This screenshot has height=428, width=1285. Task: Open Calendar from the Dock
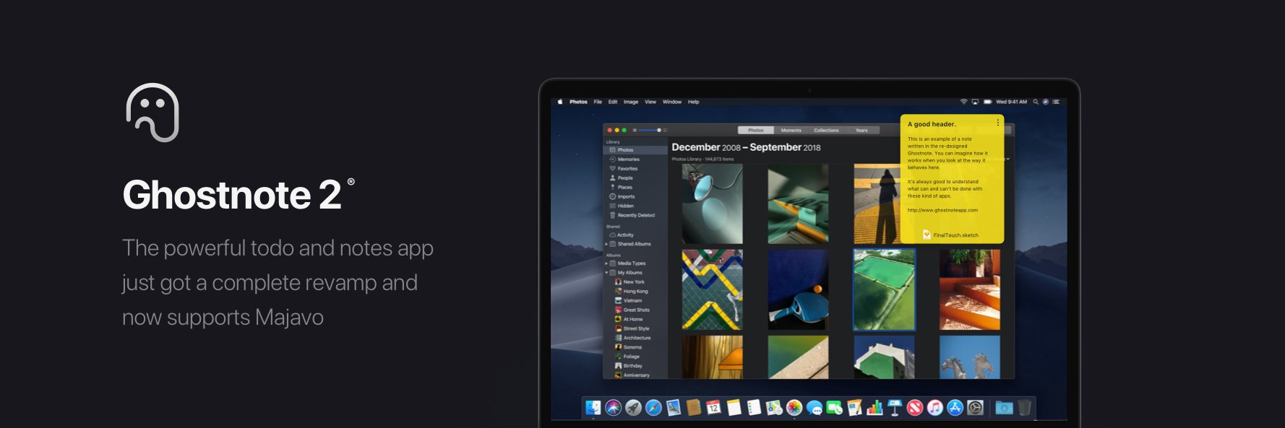713,408
